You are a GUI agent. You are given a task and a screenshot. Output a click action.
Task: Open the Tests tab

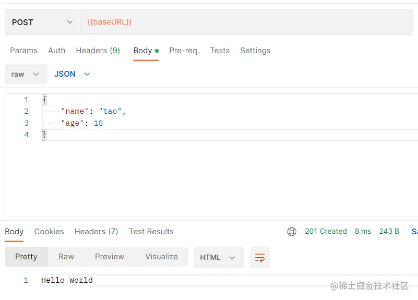point(220,51)
